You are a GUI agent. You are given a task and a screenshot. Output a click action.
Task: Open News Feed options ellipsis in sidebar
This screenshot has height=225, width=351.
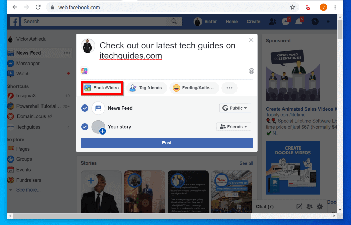(x=67, y=53)
